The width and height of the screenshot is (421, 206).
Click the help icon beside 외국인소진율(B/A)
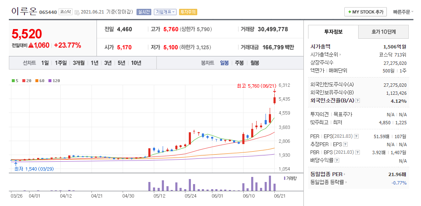click(x=358, y=101)
